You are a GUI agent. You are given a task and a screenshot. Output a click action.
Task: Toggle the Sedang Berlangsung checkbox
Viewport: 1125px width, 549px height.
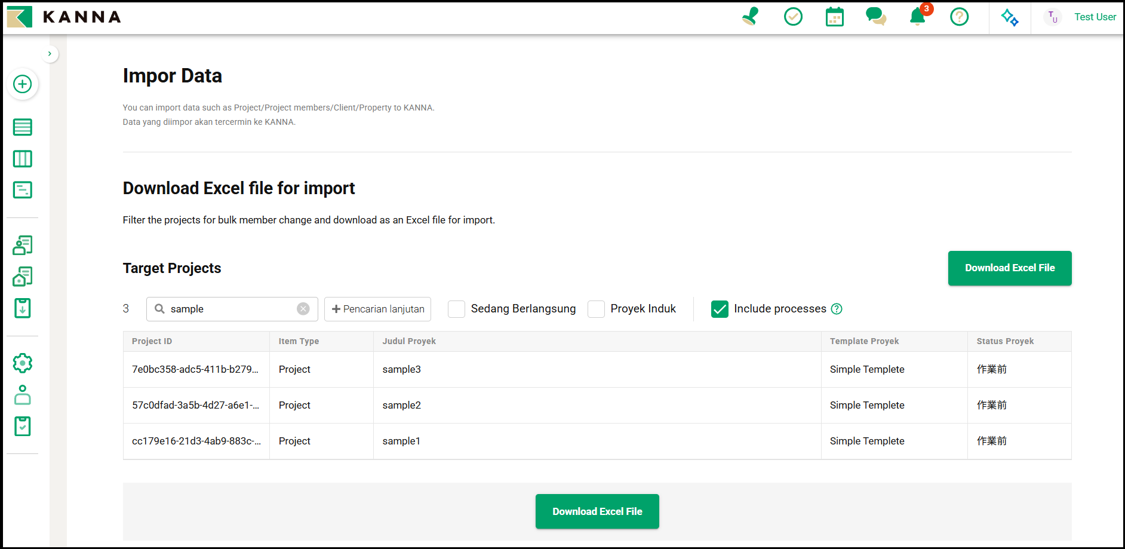[x=457, y=309]
